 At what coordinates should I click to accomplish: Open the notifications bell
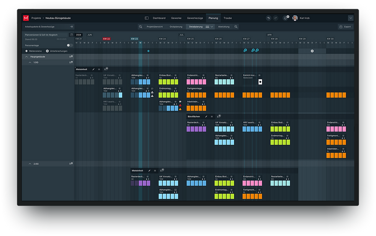(285, 18)
